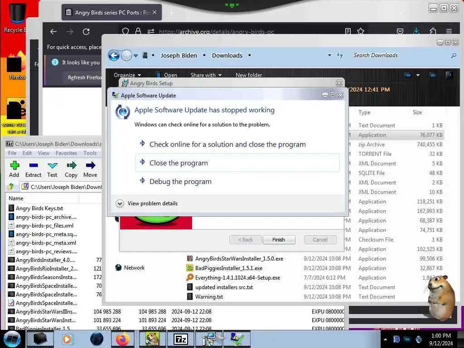Close the Angry Birds series Firefox tab
The height and width of the screenshot is (348, 464).
pyautogui.click(x=155, y=12)
